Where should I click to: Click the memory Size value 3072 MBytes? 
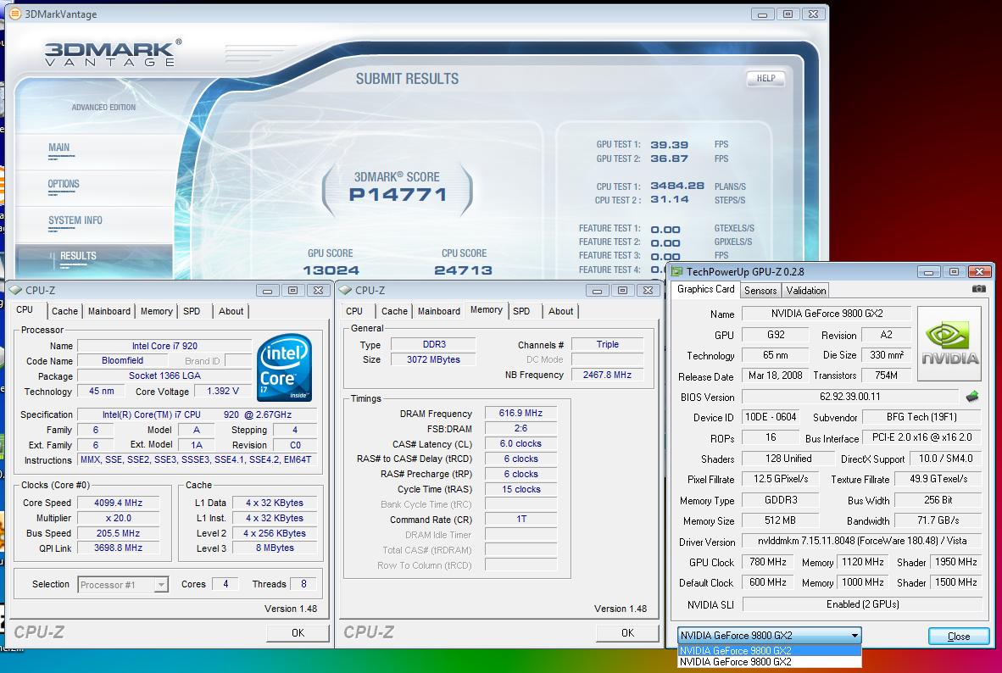[433, 360]
